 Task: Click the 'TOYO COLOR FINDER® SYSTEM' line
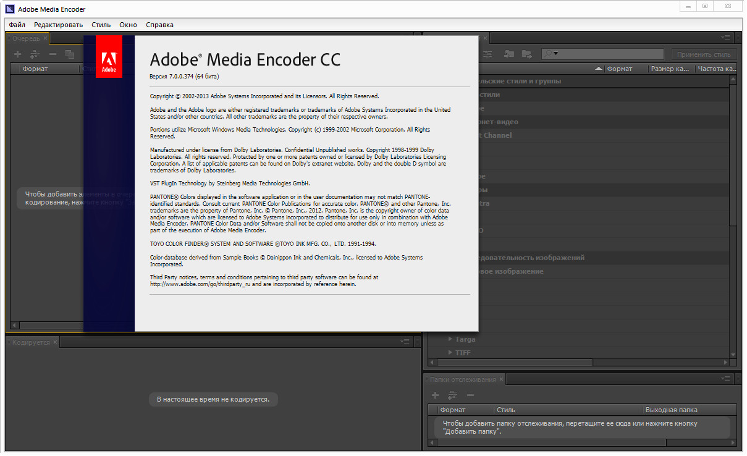point(263,243)
